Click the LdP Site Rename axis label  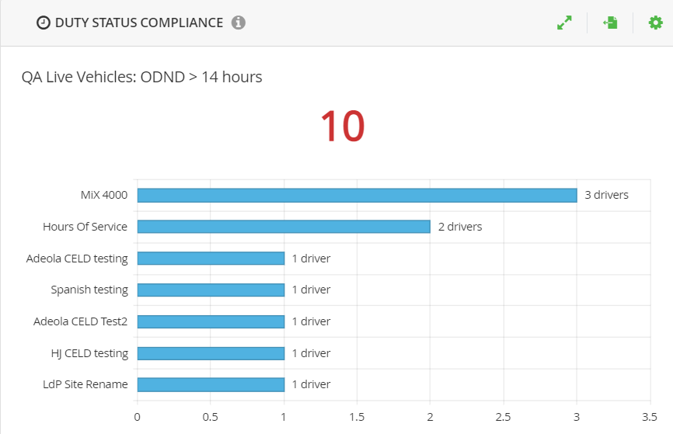tap(85, 384)
